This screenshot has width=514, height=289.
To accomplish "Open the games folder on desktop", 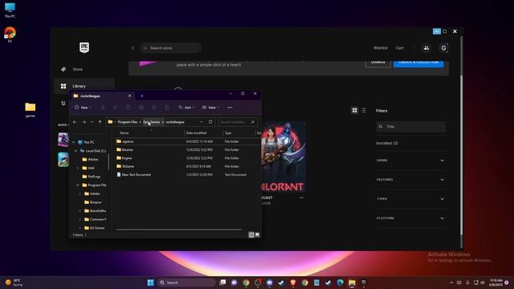I will [x=31, y=110].
